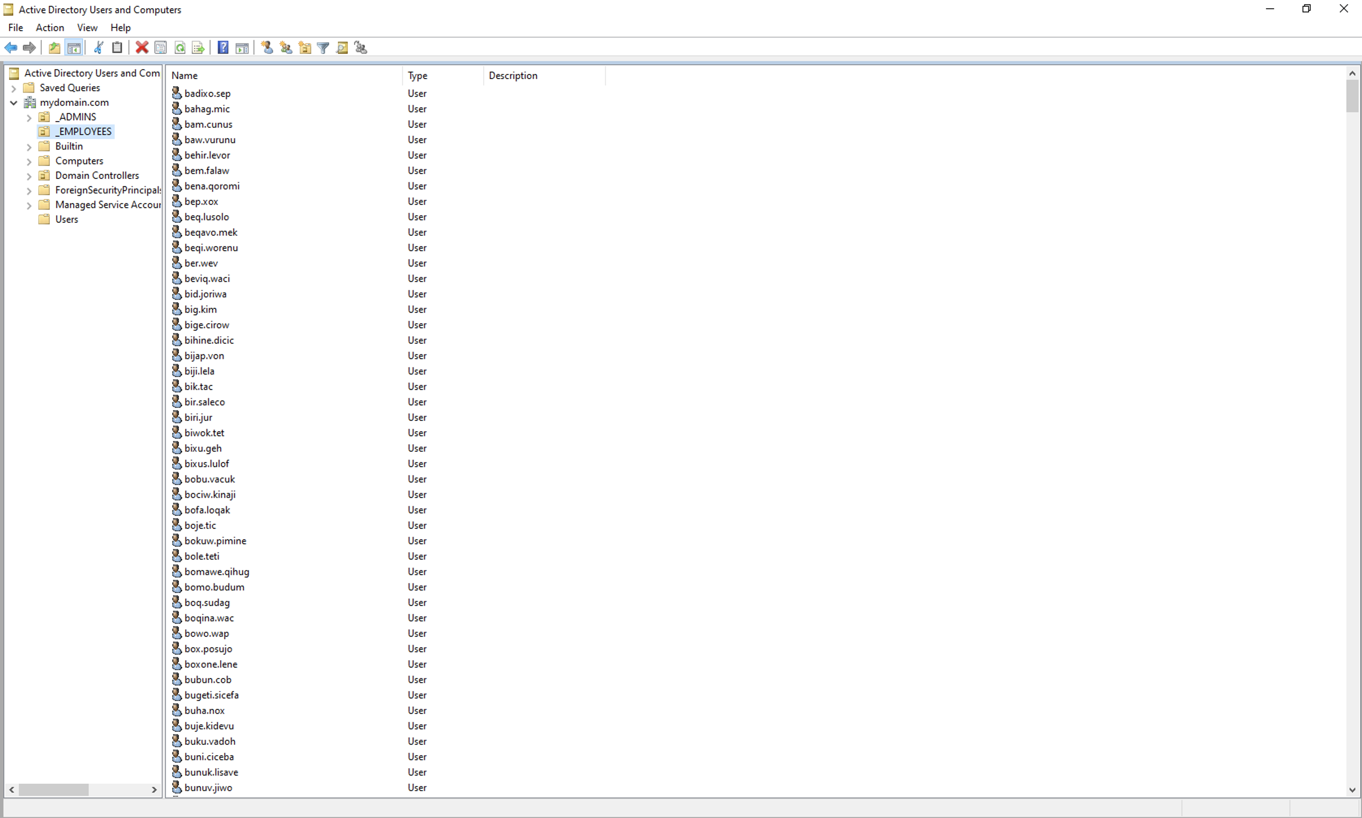The width and height of the screenshot is (1362, 818).
Task: Expand the Managed Service Accounts node
Action: click(29, 205)
